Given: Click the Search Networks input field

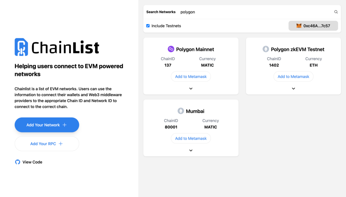Looking at the screenshot, I should (x=256, y=12).
